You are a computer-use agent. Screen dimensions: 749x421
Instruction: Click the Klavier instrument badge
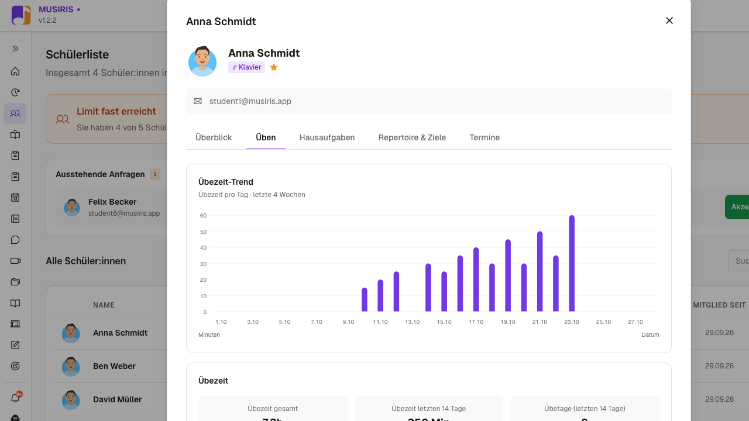(x=246, y=67)
